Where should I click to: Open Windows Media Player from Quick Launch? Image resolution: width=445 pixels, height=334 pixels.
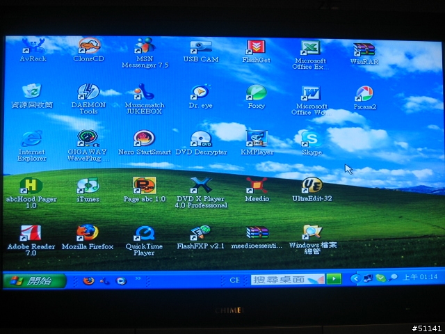(121, 281)
